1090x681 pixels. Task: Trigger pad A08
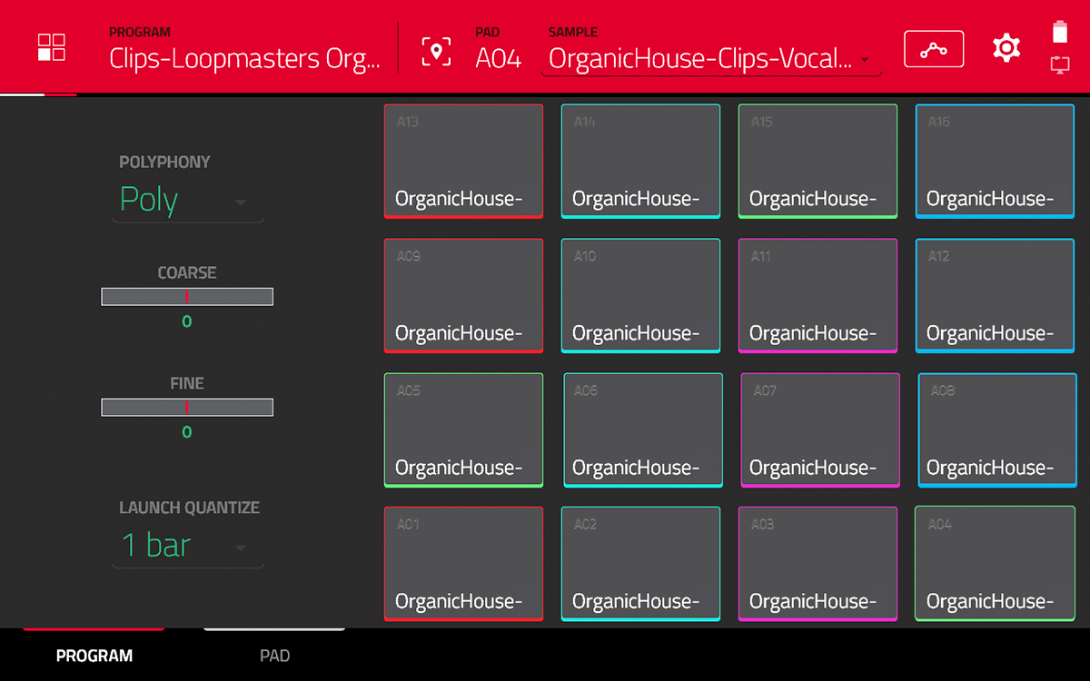[x=997, y=429]
